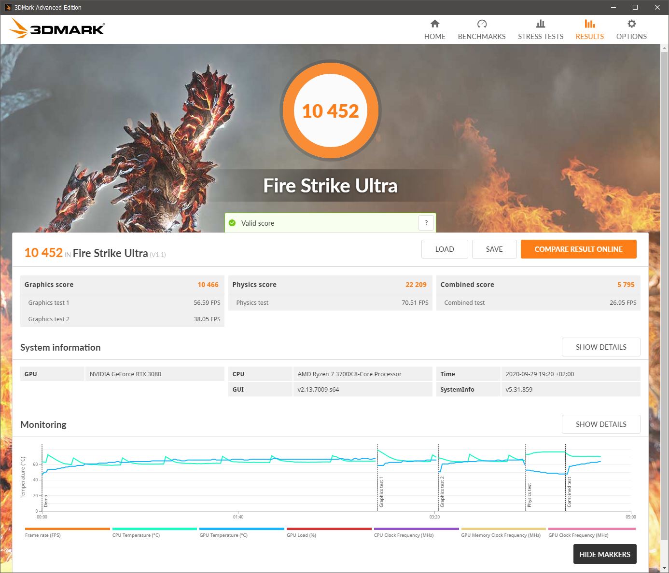This screenshot has height=573, width=669.
Task: Click the Graphics test 1 chart marker
Action: tap(381, 492)
